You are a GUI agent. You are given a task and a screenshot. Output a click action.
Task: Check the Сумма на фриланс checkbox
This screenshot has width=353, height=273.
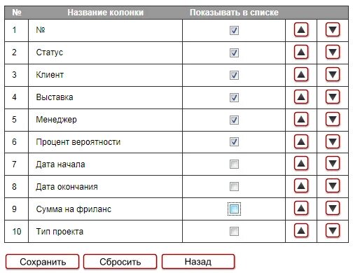234,209
